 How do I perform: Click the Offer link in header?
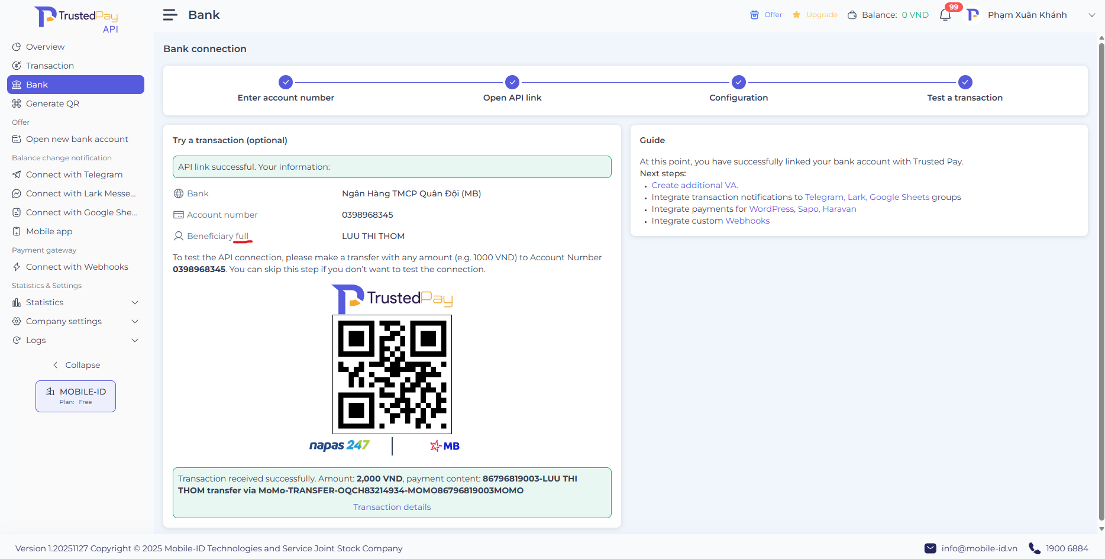coord(773,15)
